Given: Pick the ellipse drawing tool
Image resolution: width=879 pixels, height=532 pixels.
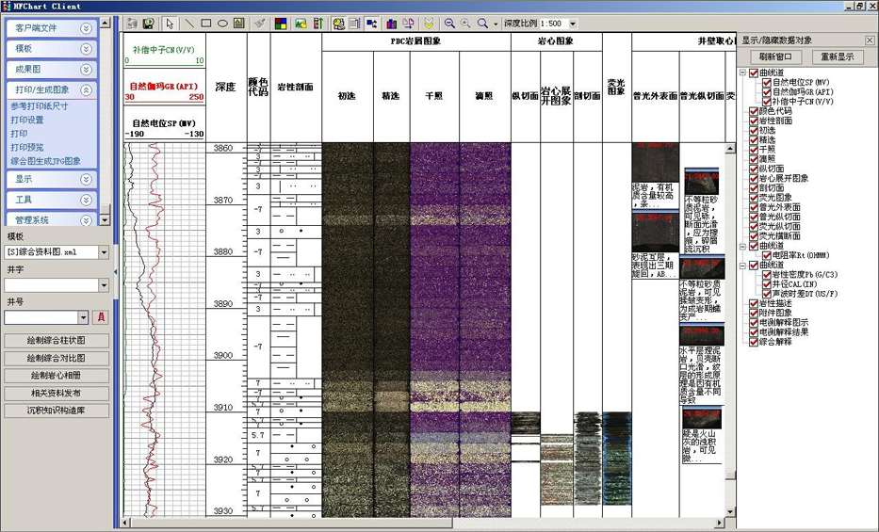Looking at the screenshot, I should (x=222, y=24).
